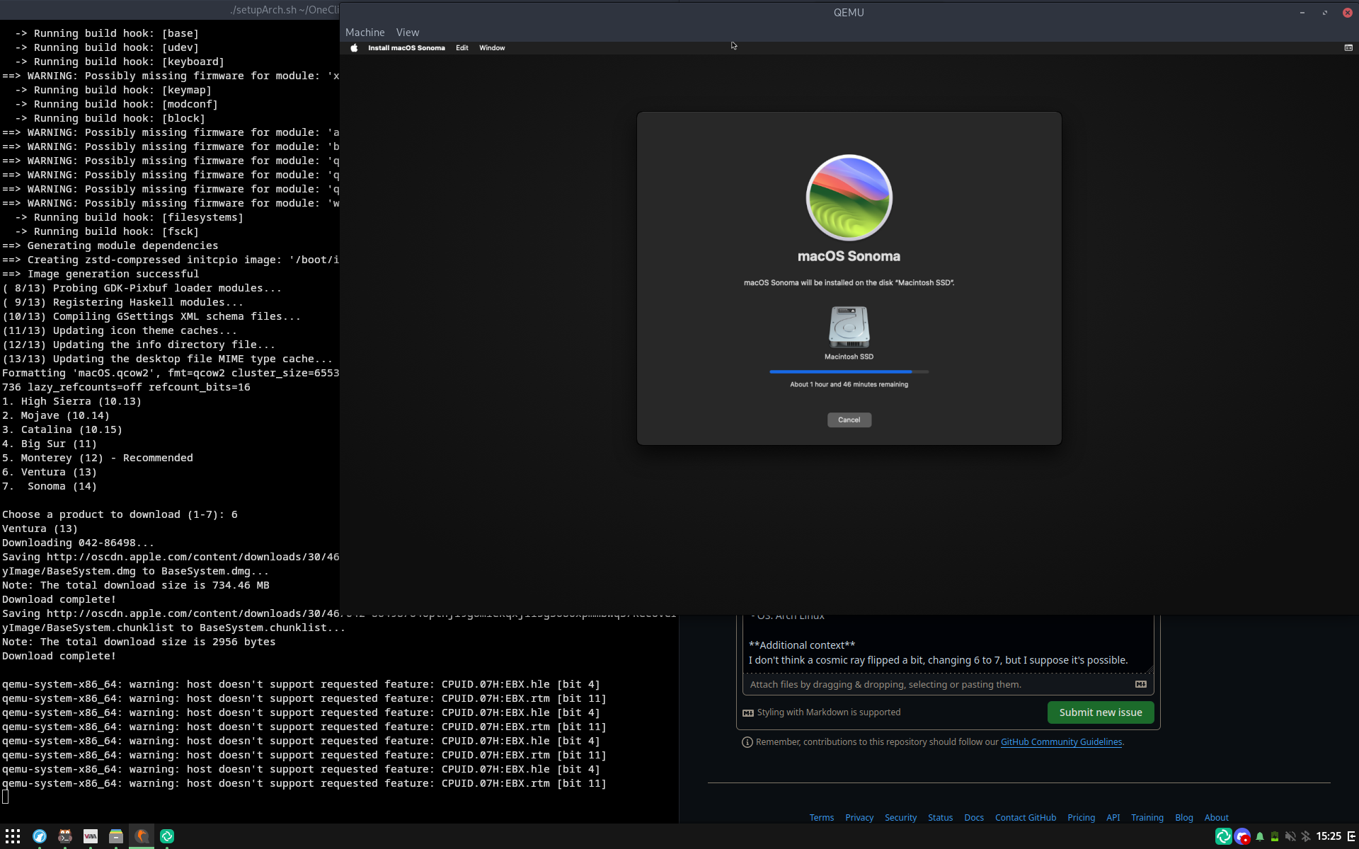Viewport: 1359px width, 849px height.
Task: Open the Window menu in the macOS installer
Action: [492, 47]
